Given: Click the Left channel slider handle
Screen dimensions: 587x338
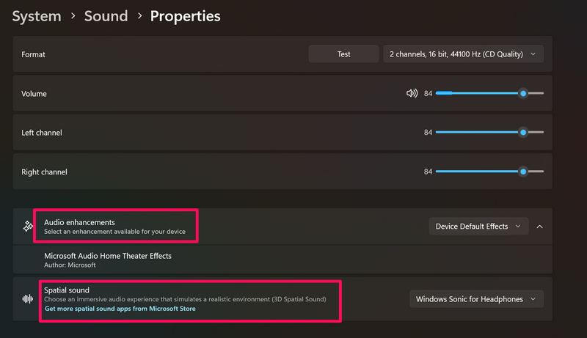Looking at the screenshot, I should (523, 133).
